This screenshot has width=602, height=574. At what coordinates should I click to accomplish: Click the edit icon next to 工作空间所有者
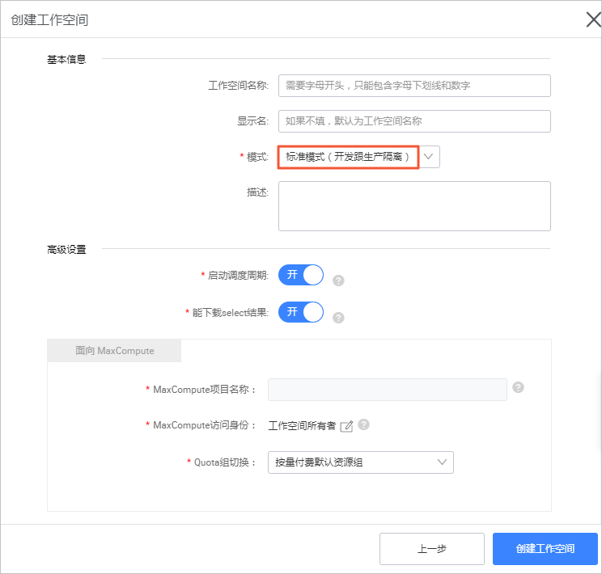point(346,426)
